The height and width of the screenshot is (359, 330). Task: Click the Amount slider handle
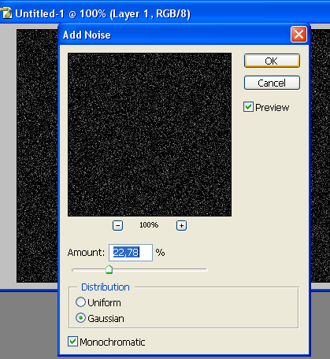109,269
